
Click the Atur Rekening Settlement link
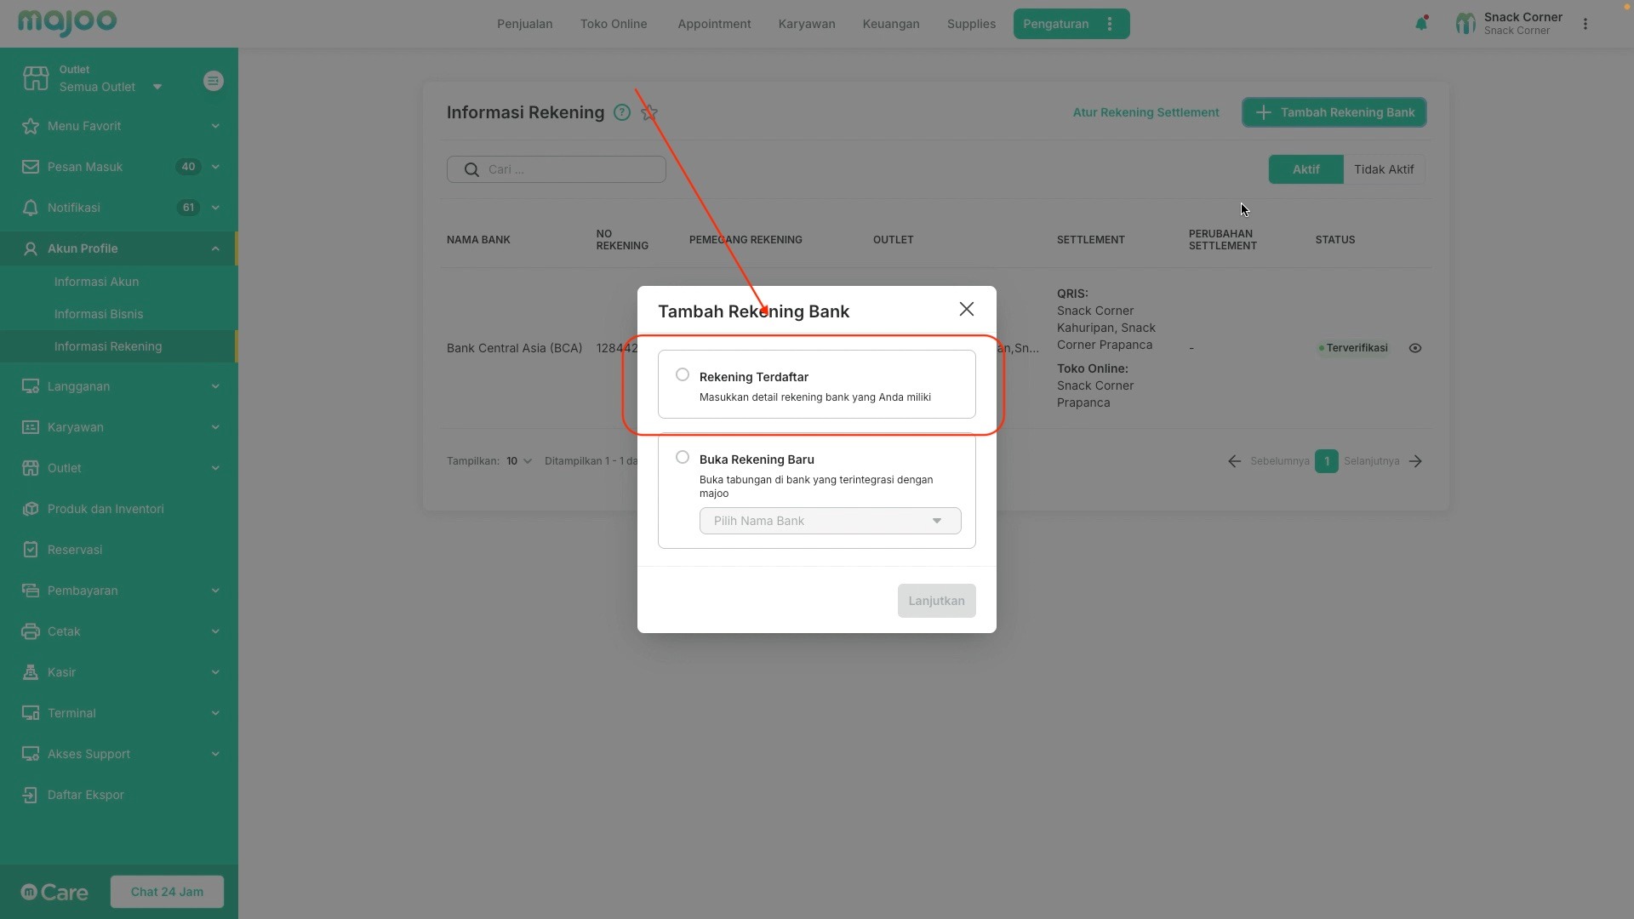tap(1146, 112)
